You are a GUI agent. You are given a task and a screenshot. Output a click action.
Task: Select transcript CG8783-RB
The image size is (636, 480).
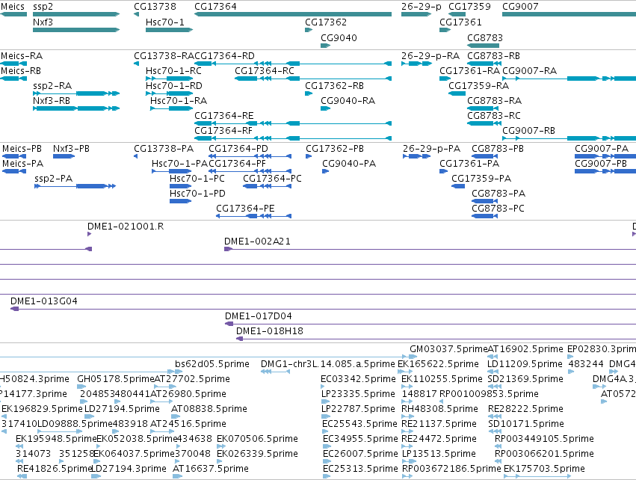[494, 56]
